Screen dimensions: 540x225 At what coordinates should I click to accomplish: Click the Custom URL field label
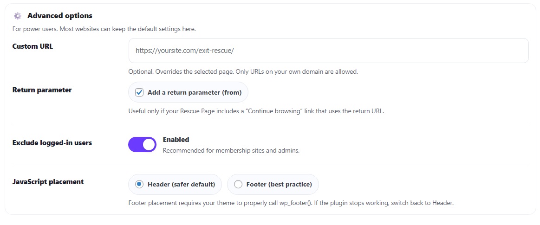point(33,46)
